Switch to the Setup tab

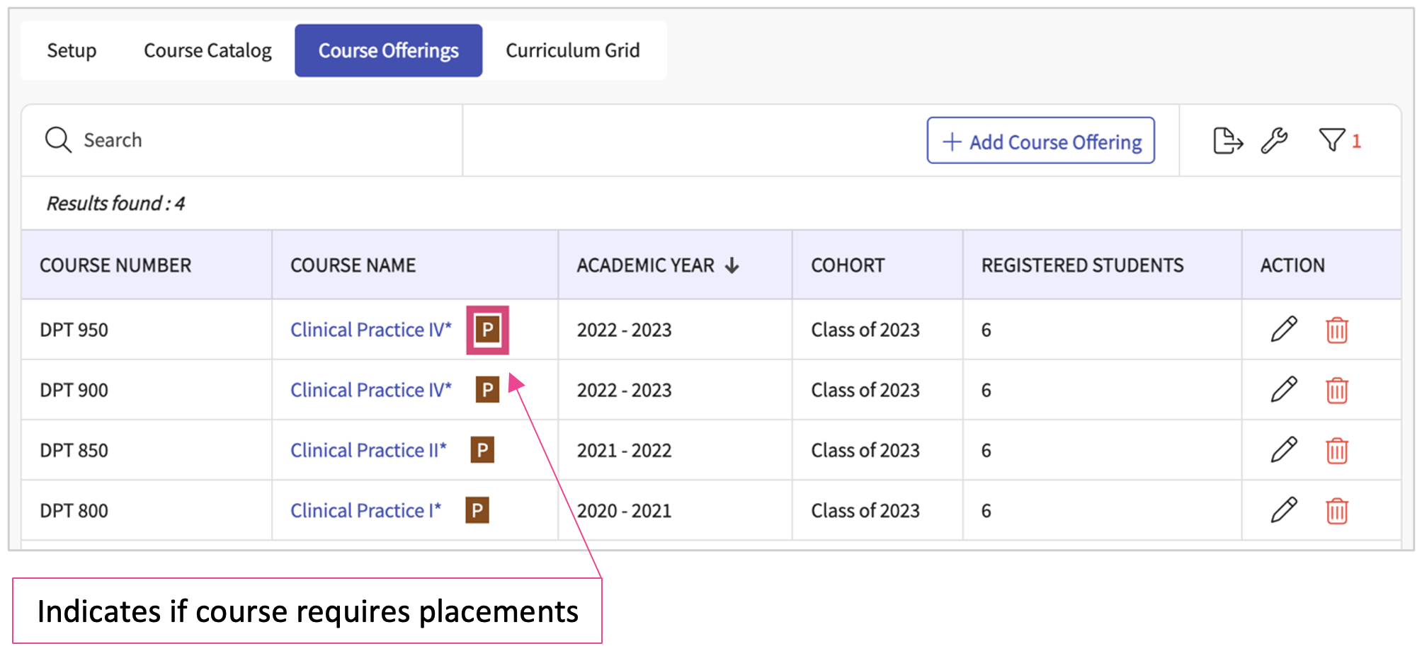pos(72,50)
